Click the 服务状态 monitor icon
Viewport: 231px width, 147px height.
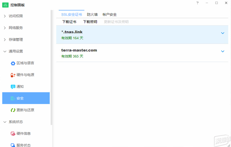click(13, 145)
